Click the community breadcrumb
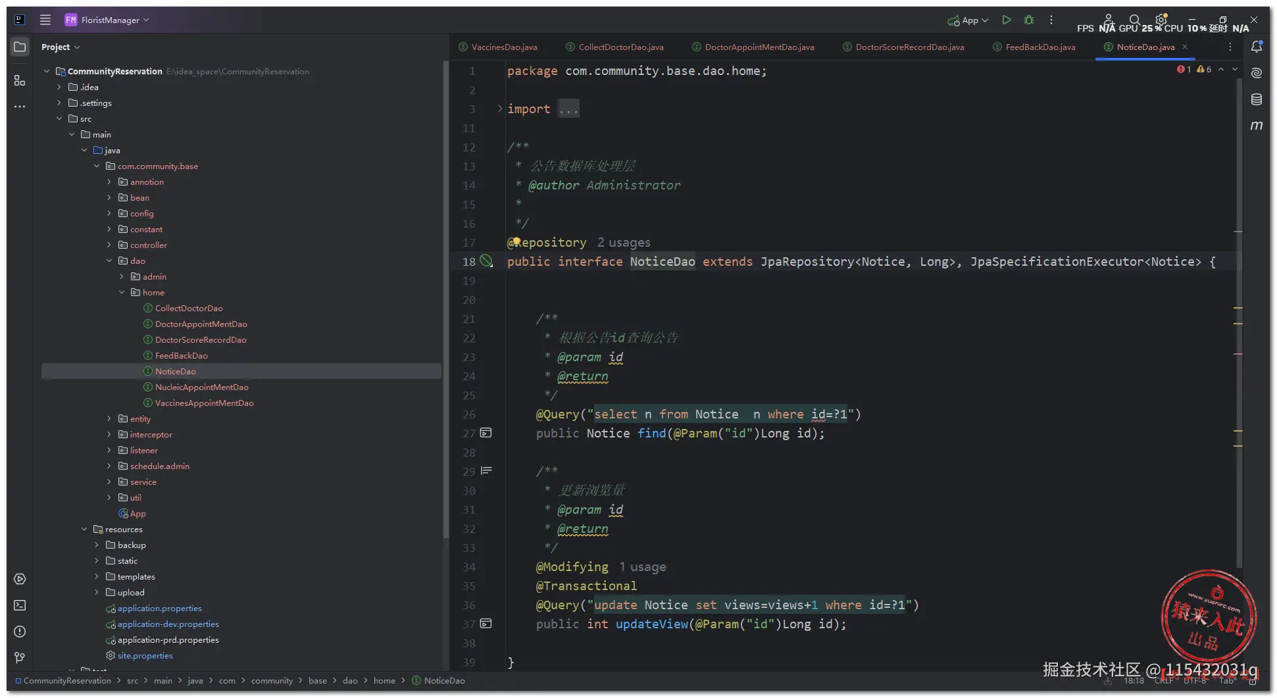 [272, 681]
